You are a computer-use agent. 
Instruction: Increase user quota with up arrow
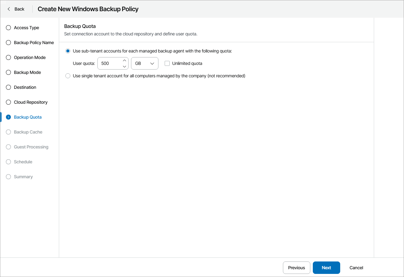pos(124,61)
